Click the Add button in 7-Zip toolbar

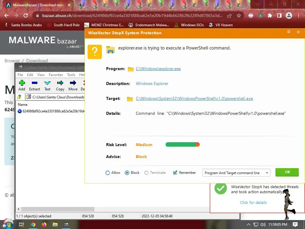[22, 85]
